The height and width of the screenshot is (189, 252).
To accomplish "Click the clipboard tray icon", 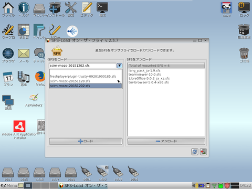I will click(208, 185).
